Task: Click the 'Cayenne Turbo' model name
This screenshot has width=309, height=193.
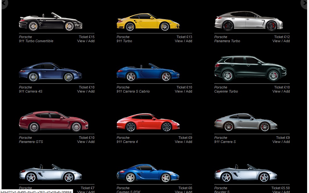Action: [x=226, y=91]
